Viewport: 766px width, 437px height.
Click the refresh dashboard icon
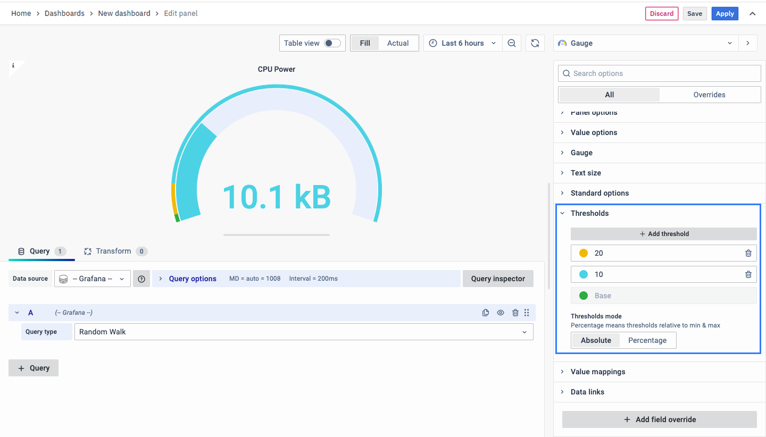[x=535, y=43]
